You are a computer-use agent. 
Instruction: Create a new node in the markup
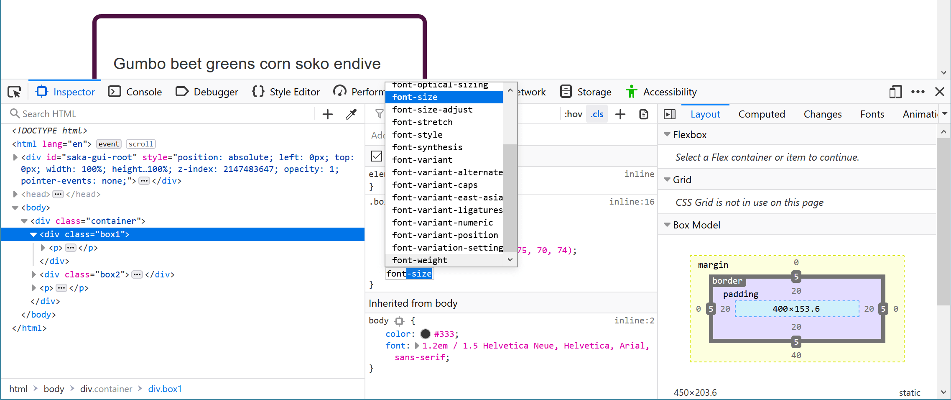point(327,114)
